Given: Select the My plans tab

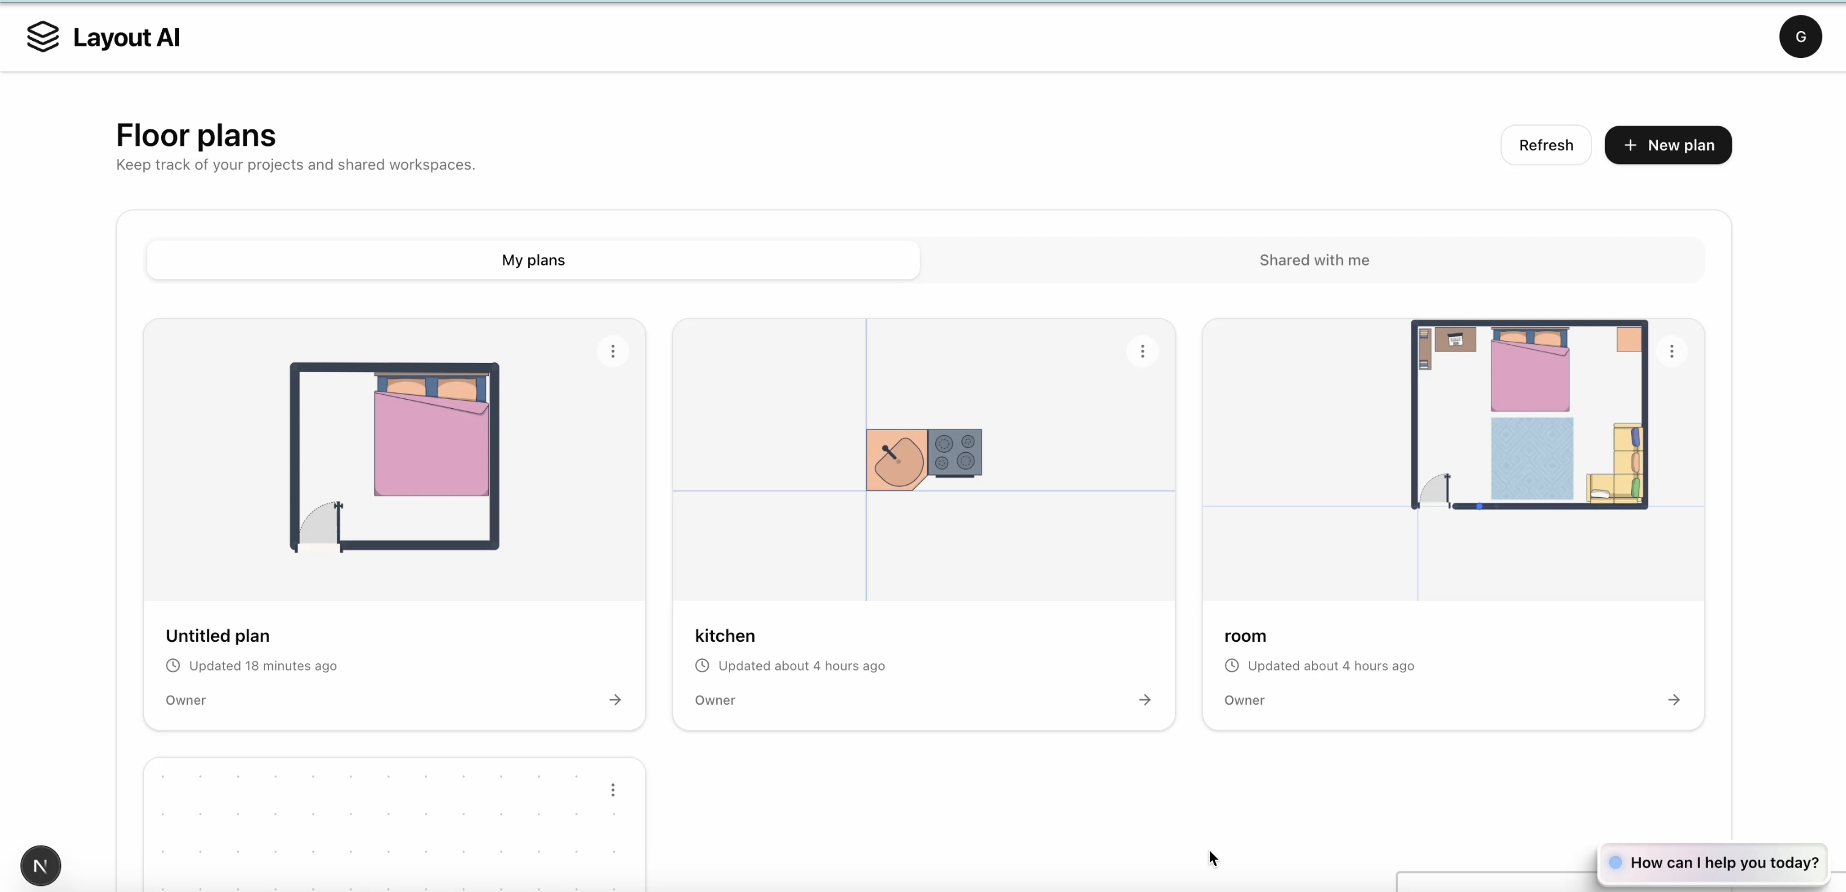Looking at the screenshot, I should pos(533,260).
